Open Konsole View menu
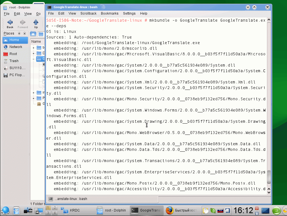Viewport: 287px width, 216px height. (x=72, y=13)
